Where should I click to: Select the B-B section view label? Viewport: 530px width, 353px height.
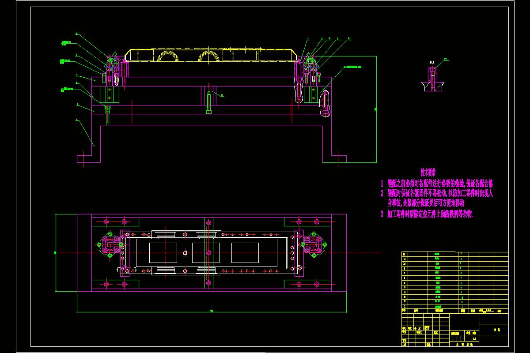[x=432, y=63]
